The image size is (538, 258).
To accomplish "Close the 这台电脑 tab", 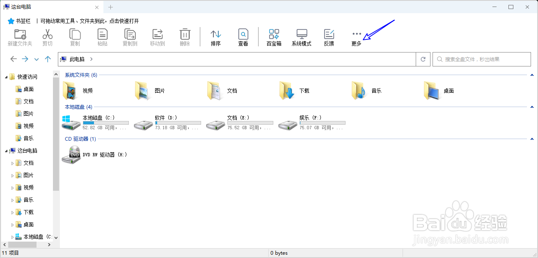I will click(97, 7).
